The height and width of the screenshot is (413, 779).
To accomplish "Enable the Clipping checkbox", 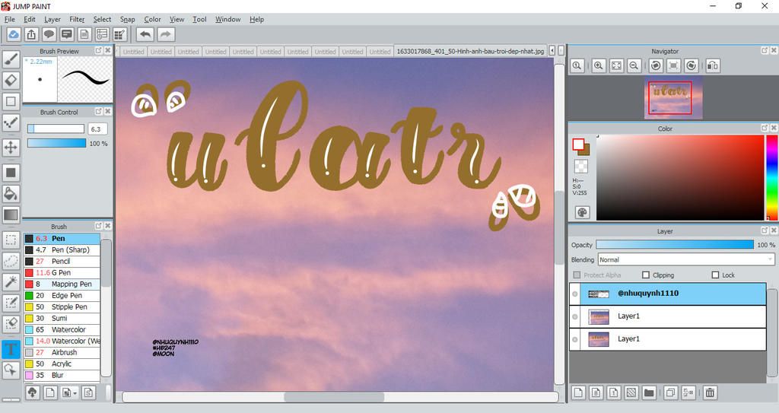I will pyautogui.click(x=646, y=275).
